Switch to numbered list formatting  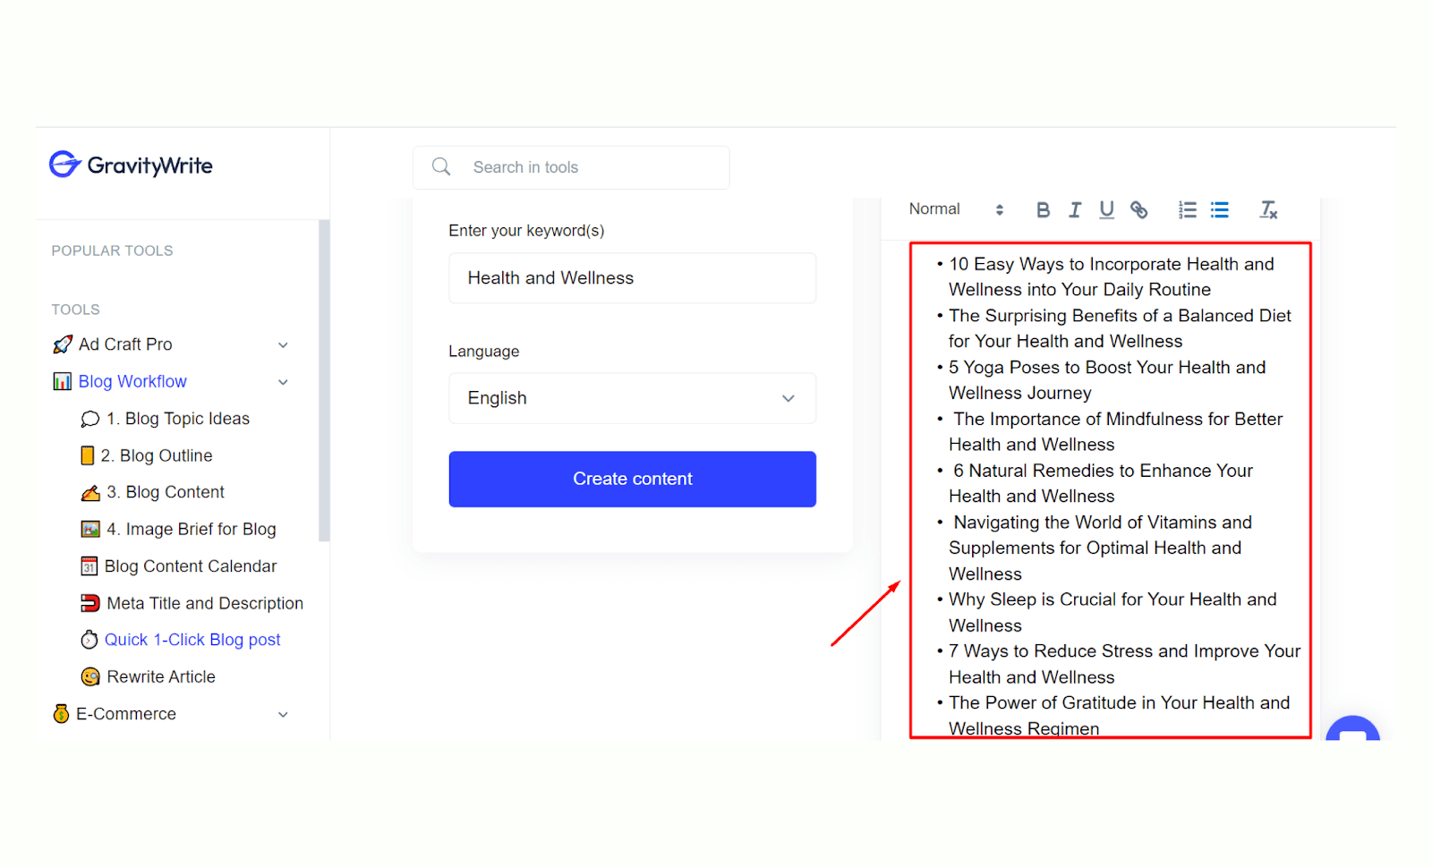click(1188, 209)
